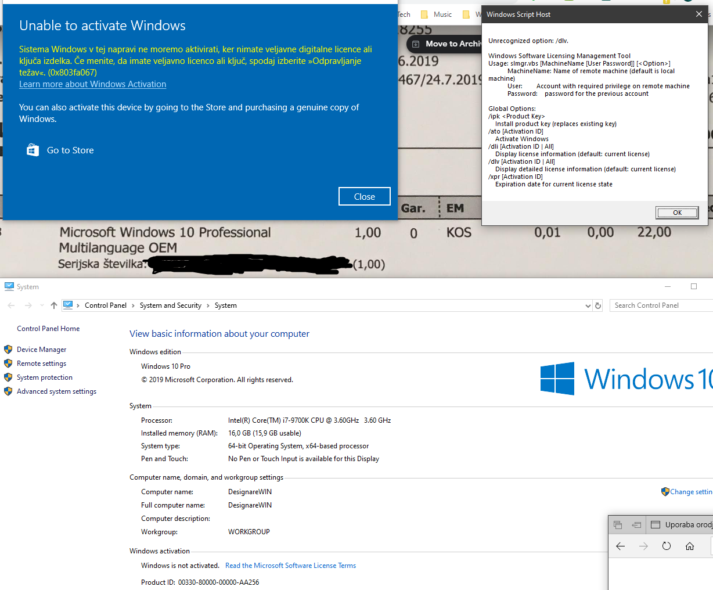Close the Unable to activate Windows dialog
This screenshot has height=590, width=713.
[x=365, y=196]
